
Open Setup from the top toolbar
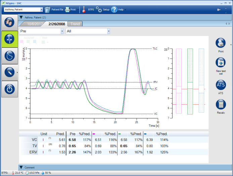click(103, 10)
